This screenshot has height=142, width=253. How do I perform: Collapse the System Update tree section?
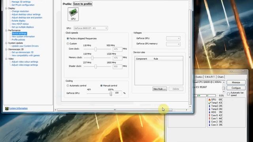(6, 43)
